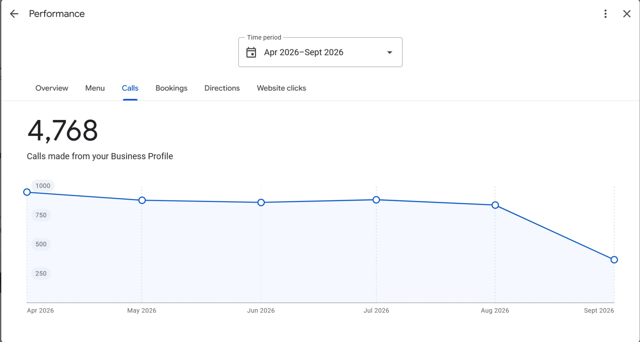Open the three-dot more options menu

tap(605, 14)
